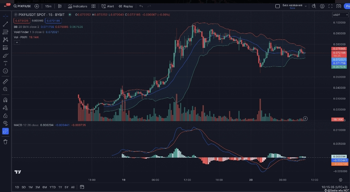The width and height of the screenshot is (350, 192).
Task: Open the forecasting and measurement tools
Action: 6,48
